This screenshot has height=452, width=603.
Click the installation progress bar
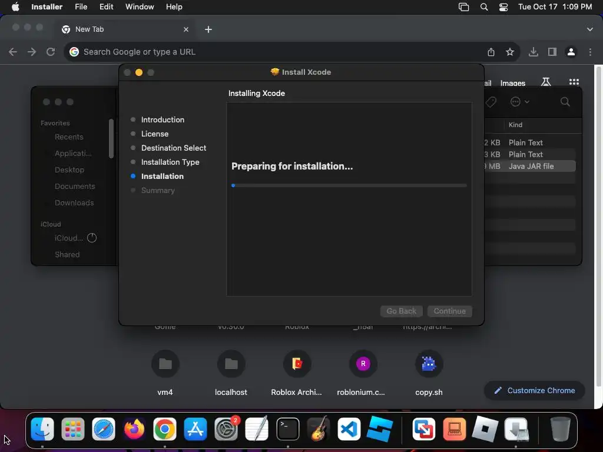(x=349, y=185)
